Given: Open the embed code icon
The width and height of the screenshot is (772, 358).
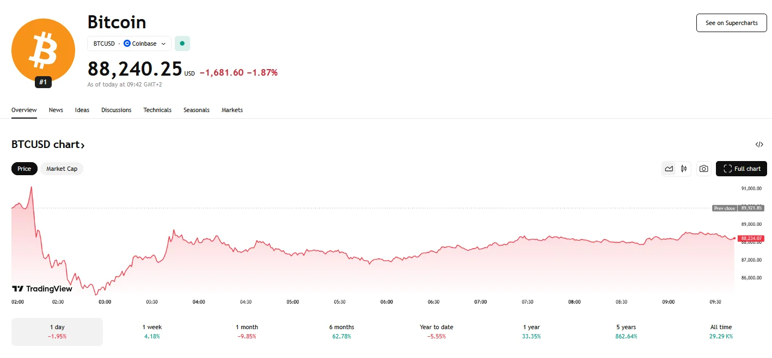Looking at the screenshot, I should [759, 145].
